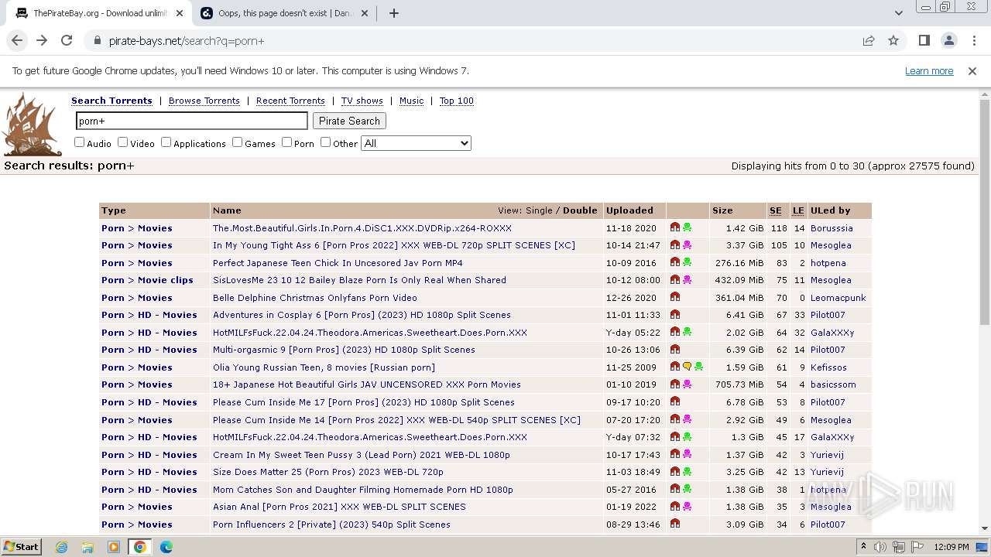Click the pink skull icon in the basicssom row

(x=687, y=384)
